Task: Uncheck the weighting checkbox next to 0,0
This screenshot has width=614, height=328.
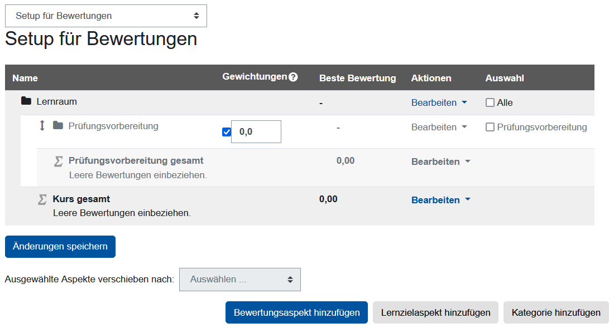Action: [226, 131]
